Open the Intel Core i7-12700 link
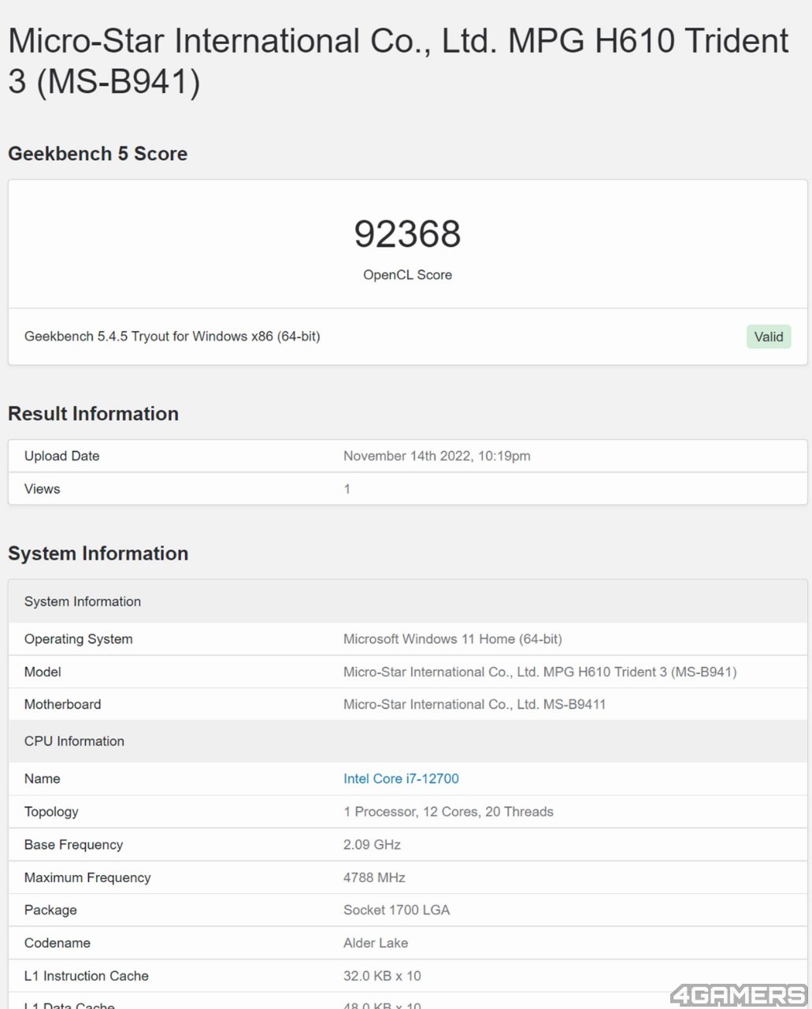The image size is (812, 1009). coord(401,779)
